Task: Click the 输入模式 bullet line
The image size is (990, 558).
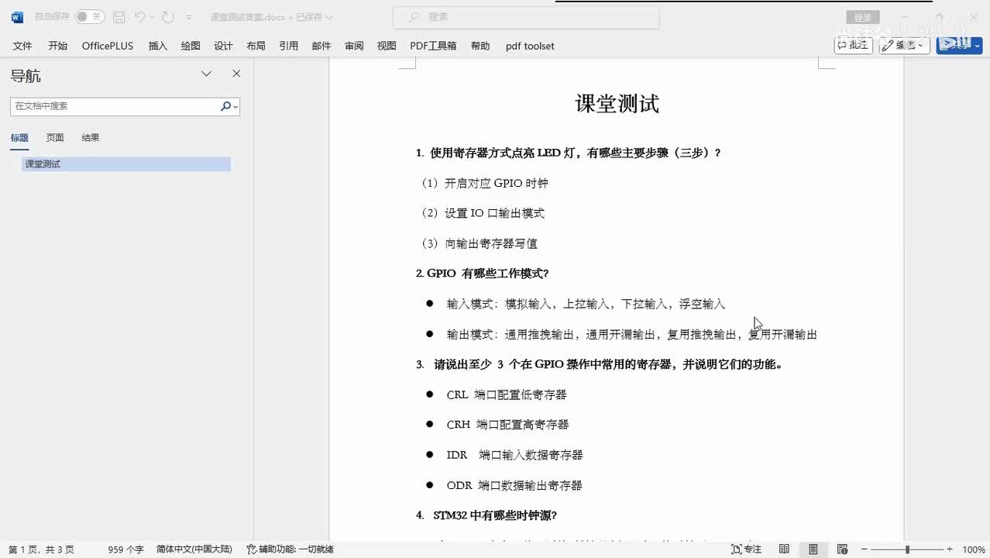Action: (586, 304)
